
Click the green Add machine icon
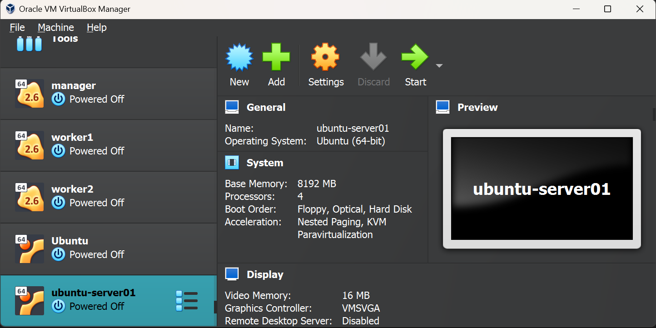276,58
